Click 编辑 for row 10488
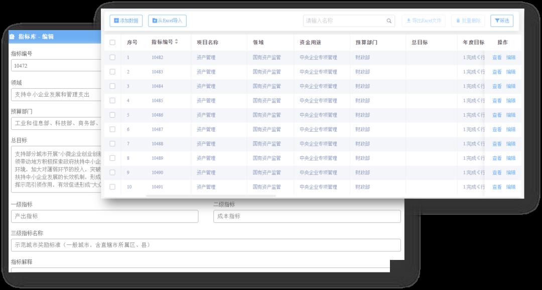Image resolution: width=542 pixels, height=290 pixels. pos(510,144)
